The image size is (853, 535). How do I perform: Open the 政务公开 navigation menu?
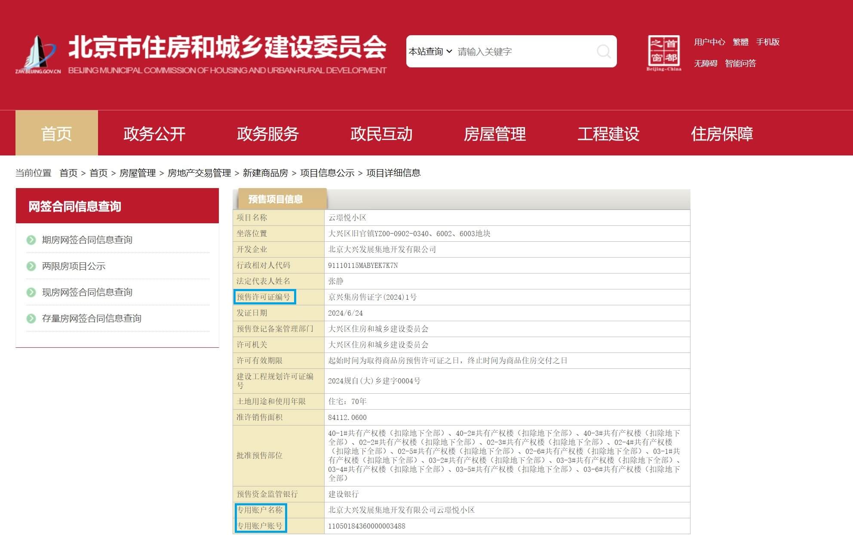pyautogui.click(x=154, y=134)
